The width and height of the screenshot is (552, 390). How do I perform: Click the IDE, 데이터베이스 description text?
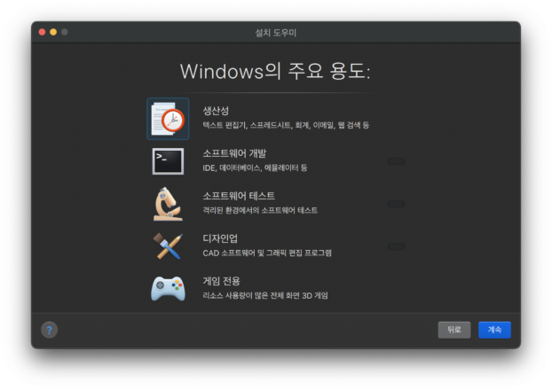[x=255, y=168]
